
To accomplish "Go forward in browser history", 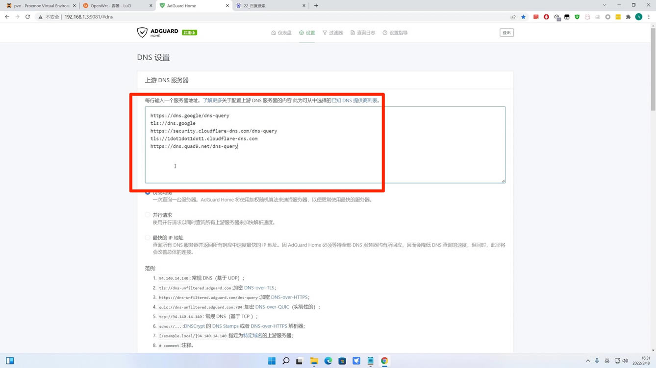I will pyautogui.click(x=17, y=17).
